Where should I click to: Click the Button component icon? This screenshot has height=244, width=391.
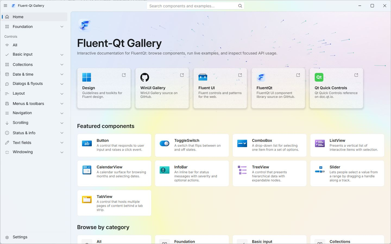87,143
